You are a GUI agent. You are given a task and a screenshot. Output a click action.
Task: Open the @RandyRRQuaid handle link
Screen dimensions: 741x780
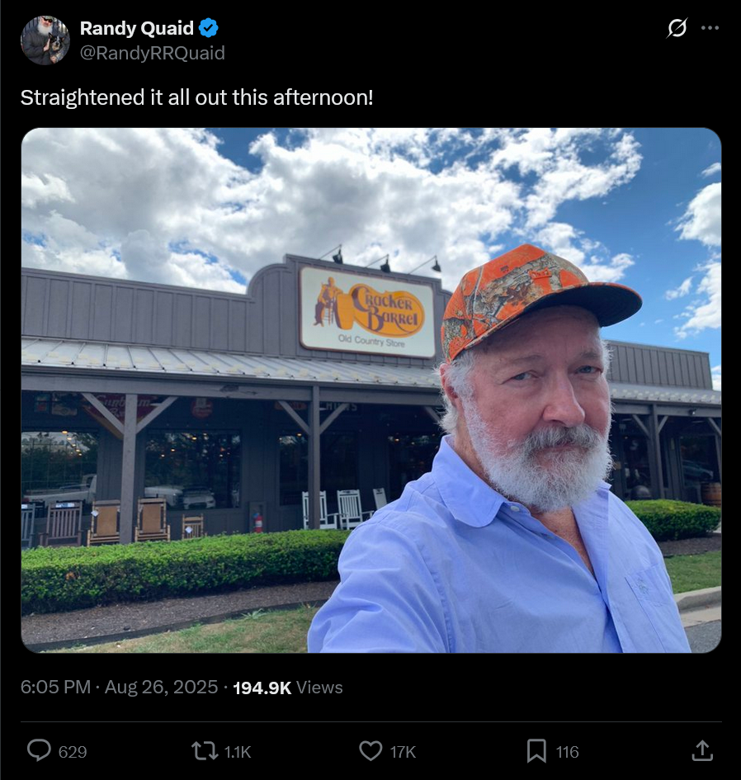152,53
